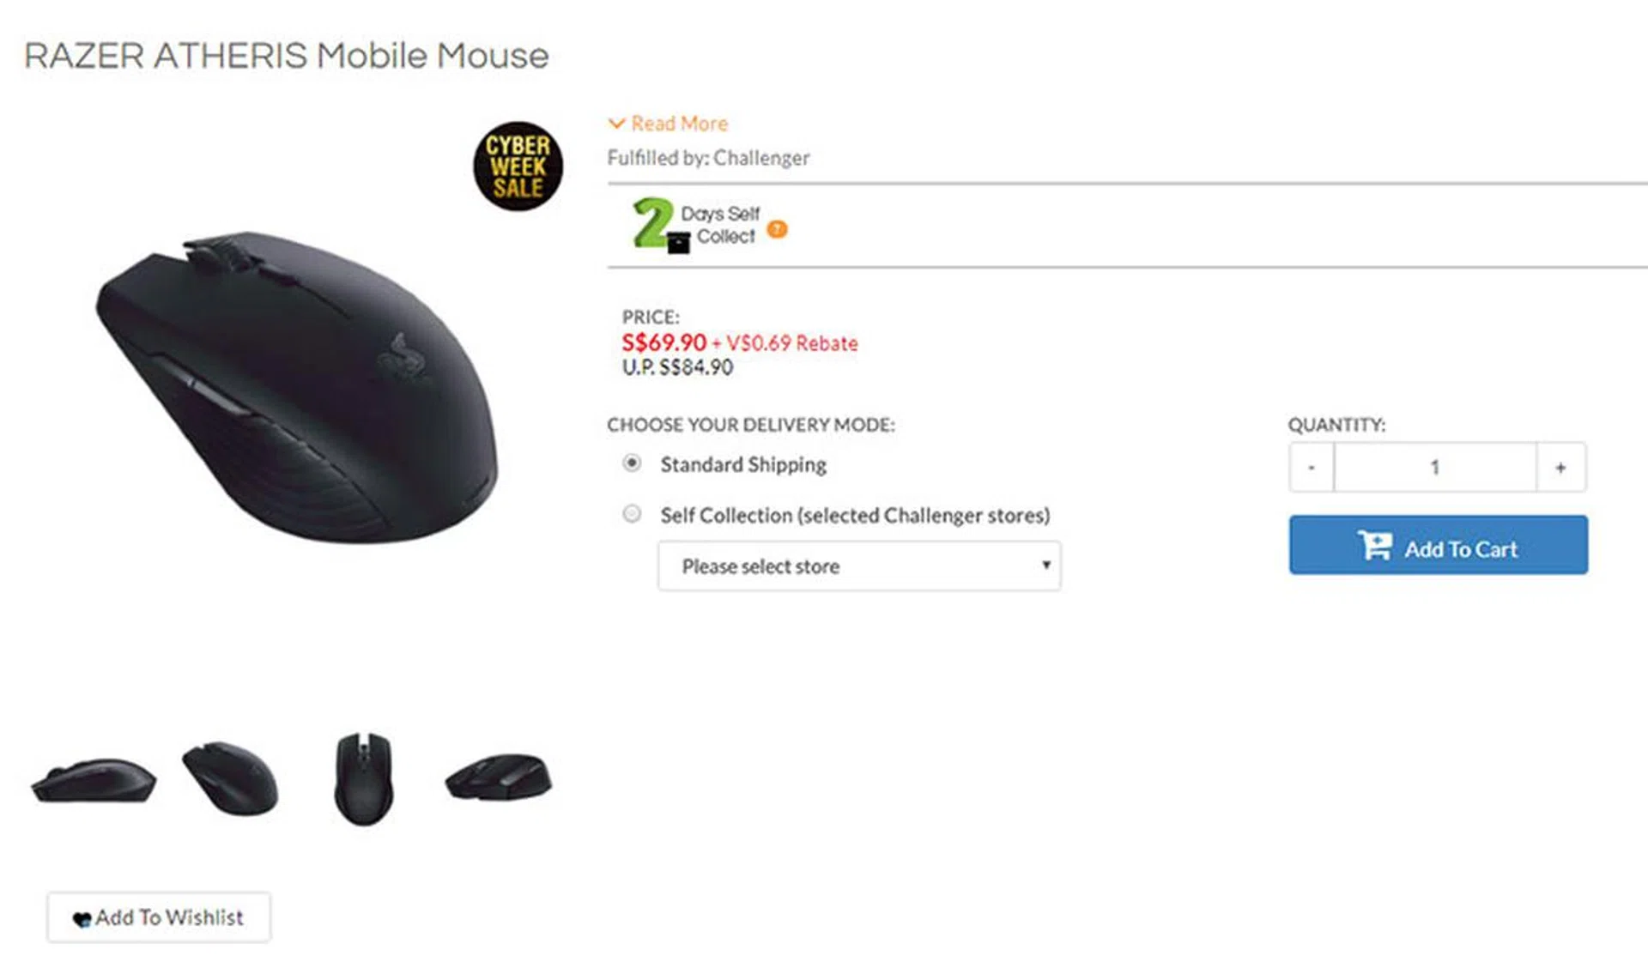
Task: Open the Please select store dropdown
Action: pyautogui.click(x=859, y=566)
